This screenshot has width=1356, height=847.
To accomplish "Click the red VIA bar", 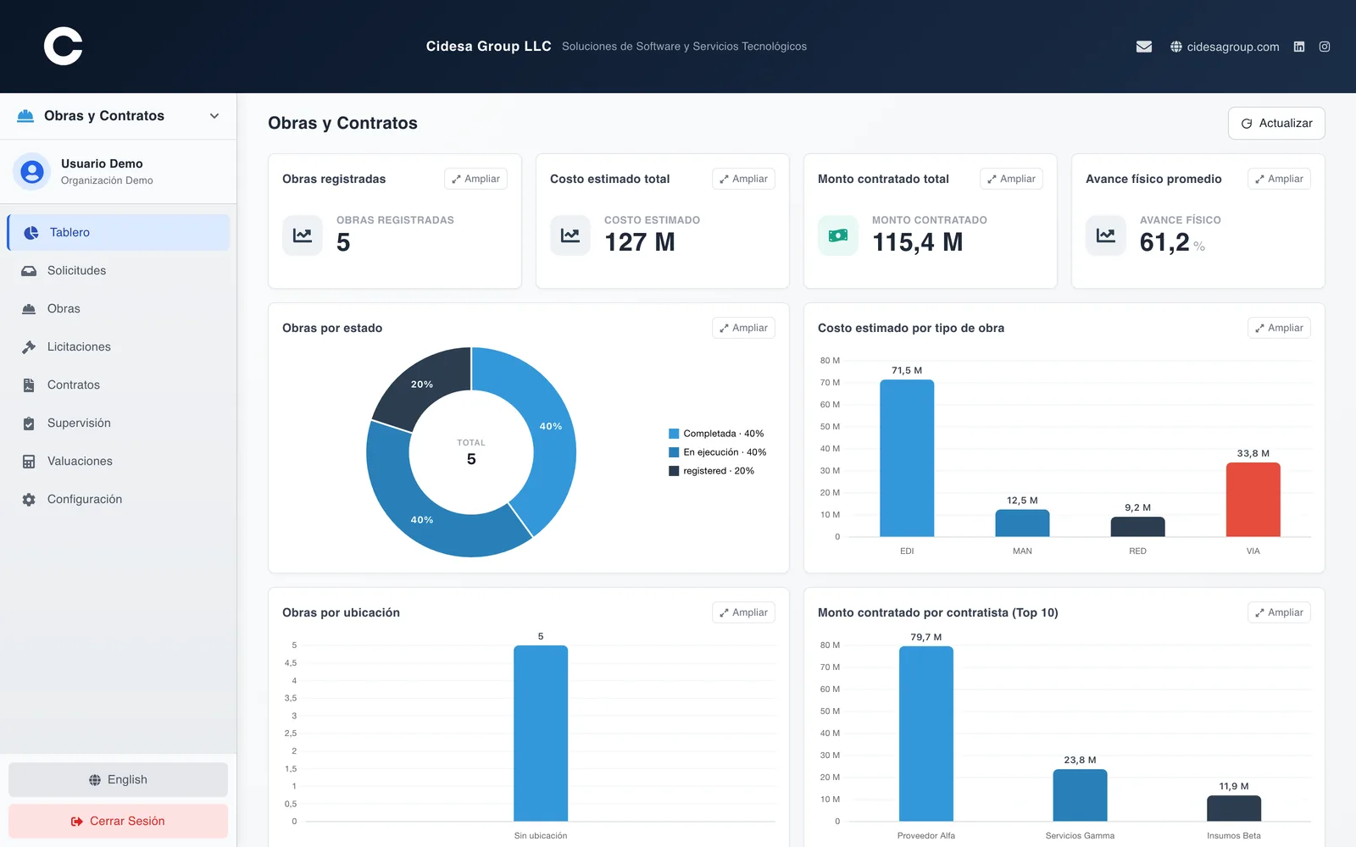I will tap(1253, 500).
